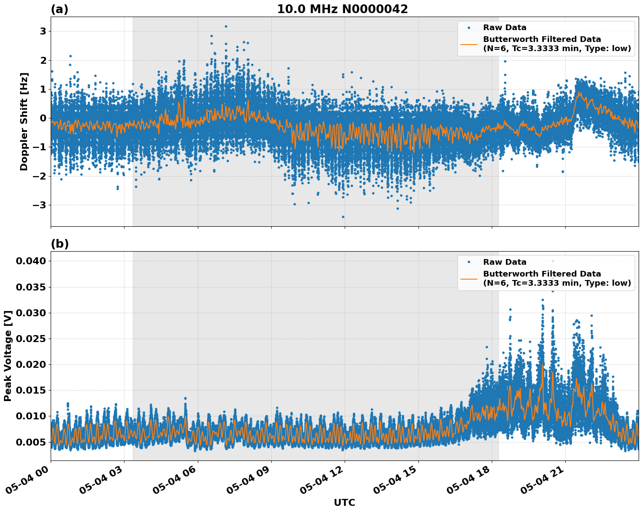Select the UTC axis title
This screenshot has height=512, width=643.
coord(344,503)
